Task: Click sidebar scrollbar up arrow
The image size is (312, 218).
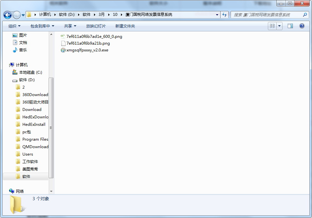Action: click(x=51, y=35)
